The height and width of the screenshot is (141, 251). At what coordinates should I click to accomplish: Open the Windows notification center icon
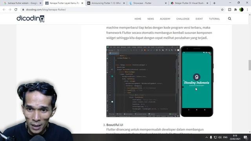[x=246, y=137]
